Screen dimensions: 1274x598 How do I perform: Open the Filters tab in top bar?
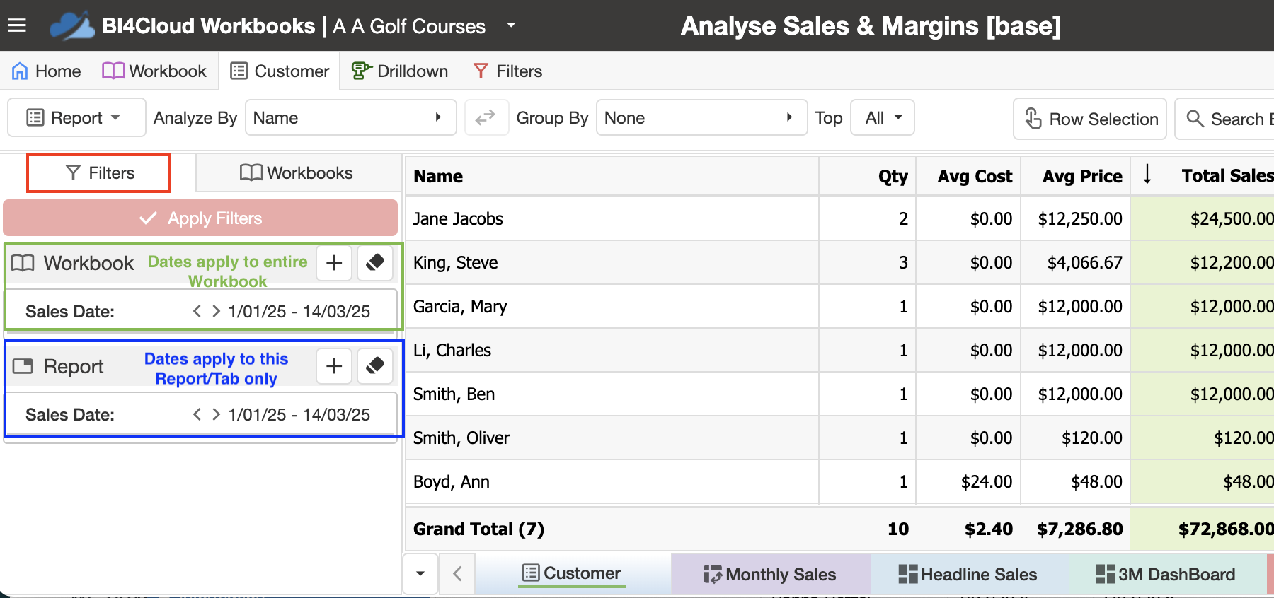[x=507, y=71]
